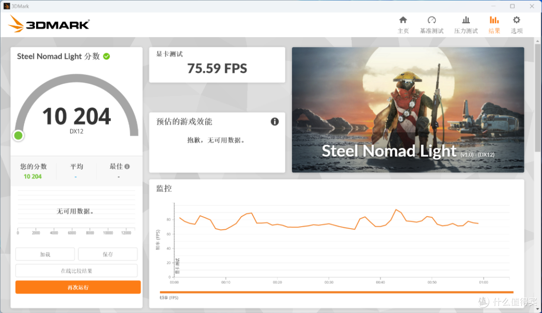Click the 帧率 (FPS) legend label
Image resolution: width=542 pixels, height=313 pixels.
(x=169, y=298)
